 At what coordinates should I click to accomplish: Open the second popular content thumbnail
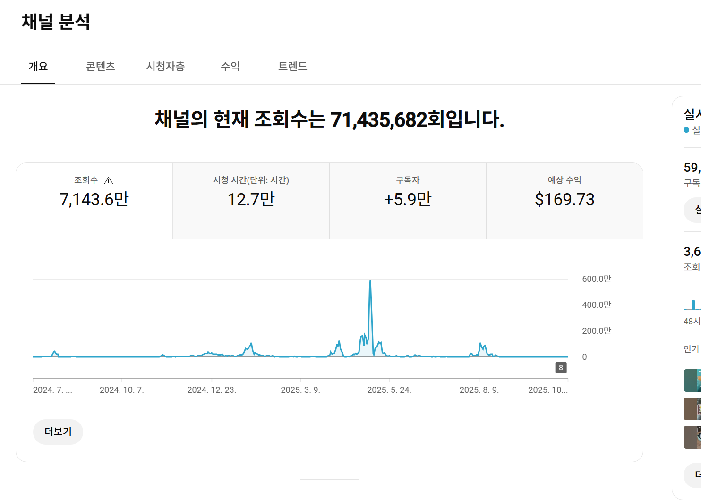692,409
